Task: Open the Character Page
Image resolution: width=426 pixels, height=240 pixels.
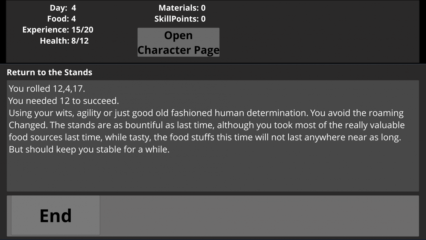Action: point(178,42)
